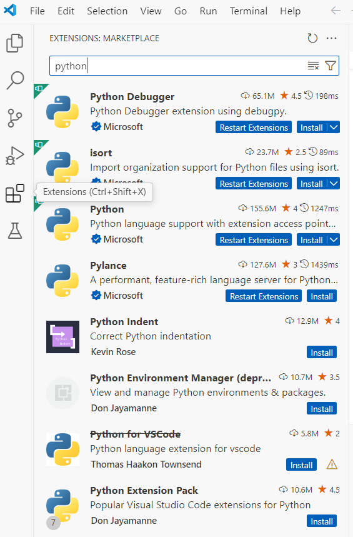Image resolution: width=353 pixels, height=537 pixels.
Task: Open the Edit menu
Action: pos(66,11)
